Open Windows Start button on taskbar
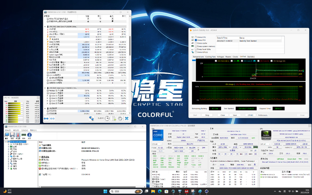The image size is (312, 195). 105,191
